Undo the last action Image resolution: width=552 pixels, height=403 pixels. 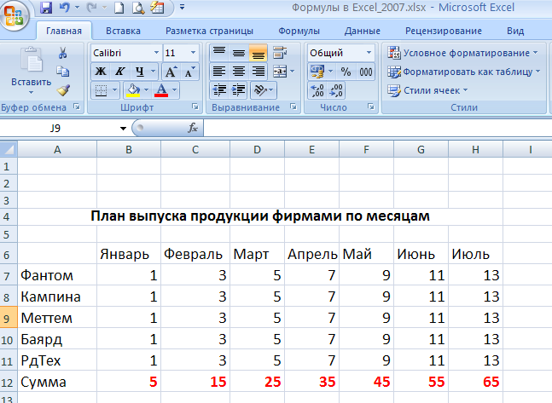65,8
